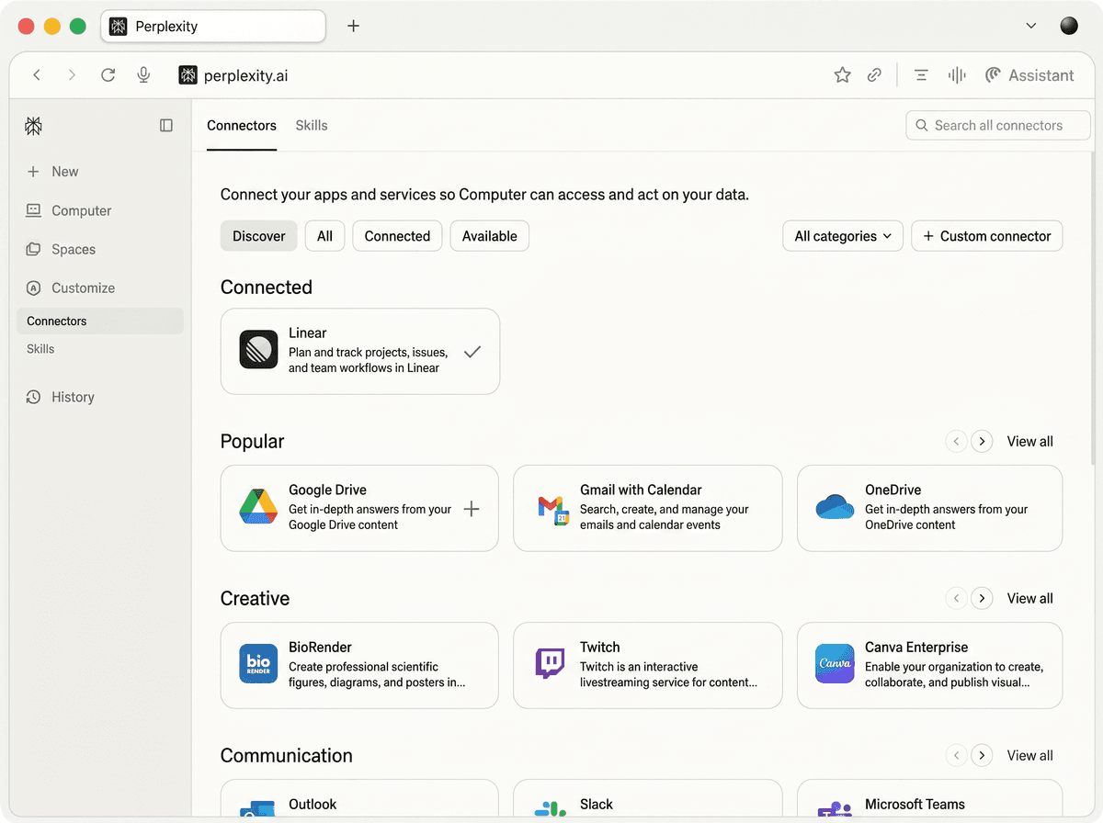Open the tab list chevron in the title bar
Image resolution: width=1103 pixels, height=823 pixels.
click(1031, 26)
